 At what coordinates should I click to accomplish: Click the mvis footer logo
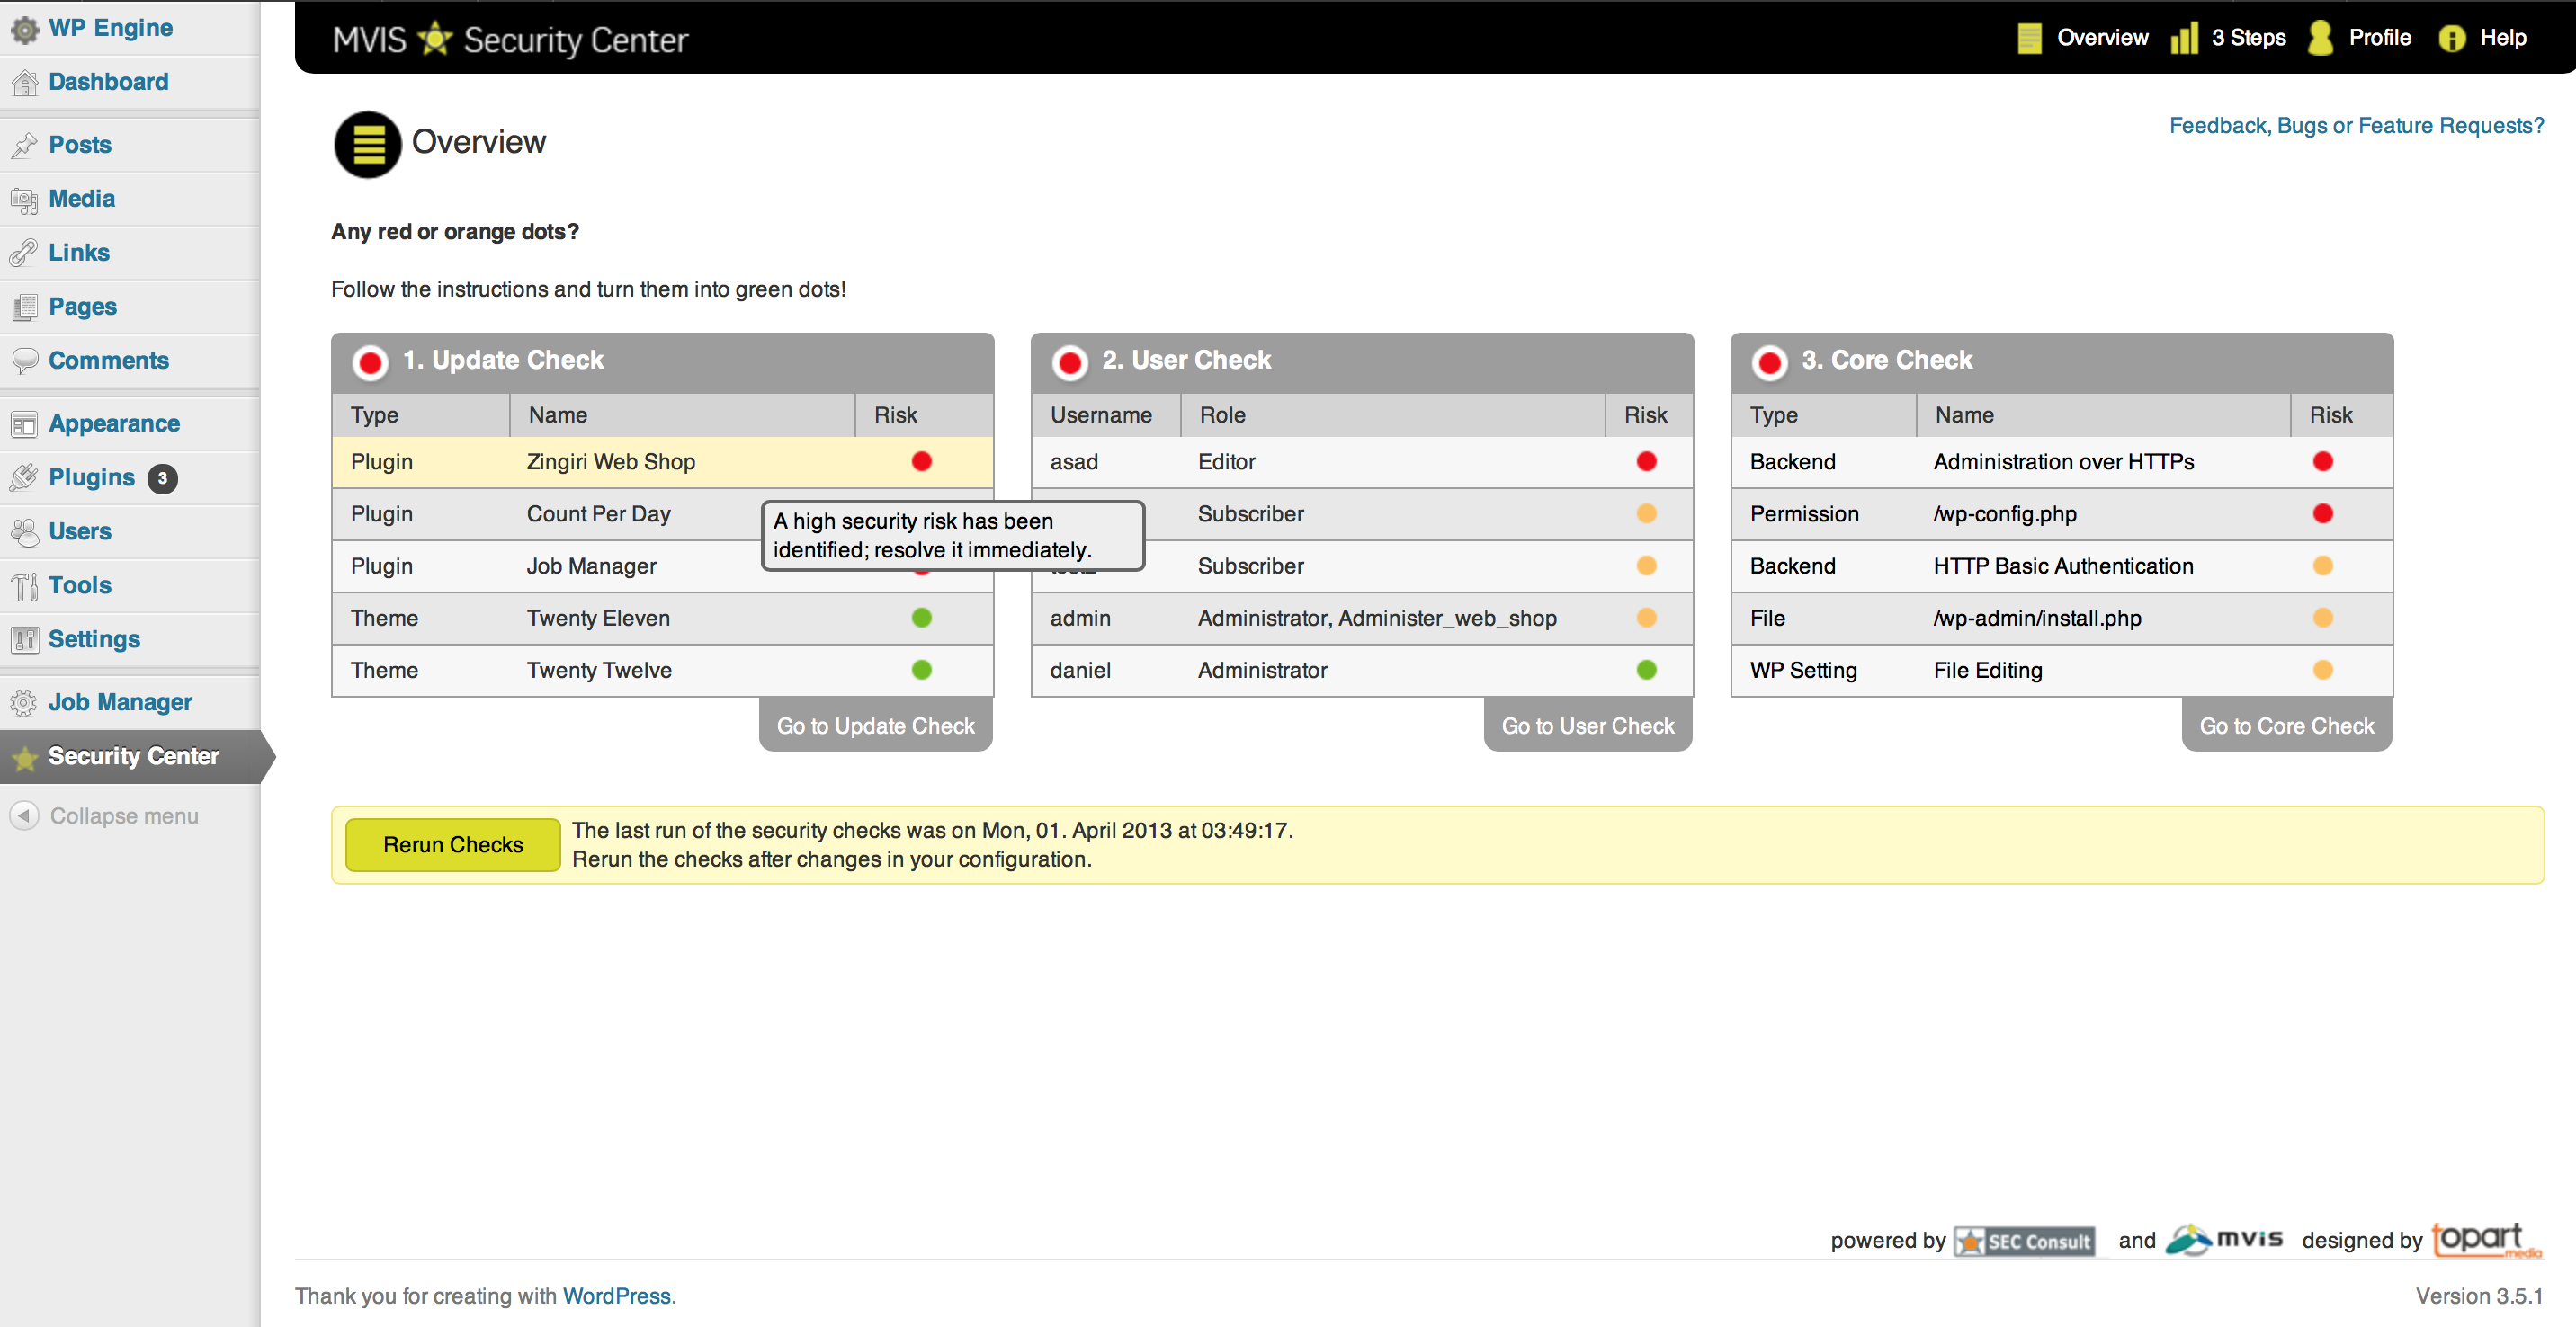[x=2224, y=1239]
